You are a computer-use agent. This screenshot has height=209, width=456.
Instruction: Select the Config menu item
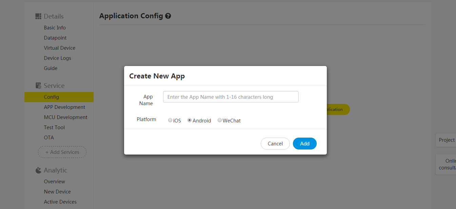click(51, 97)
